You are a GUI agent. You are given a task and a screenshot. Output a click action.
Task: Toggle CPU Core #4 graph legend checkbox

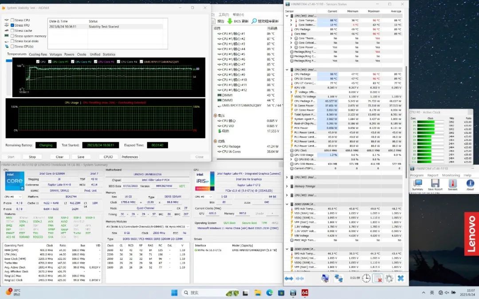[x=118, y=62]
